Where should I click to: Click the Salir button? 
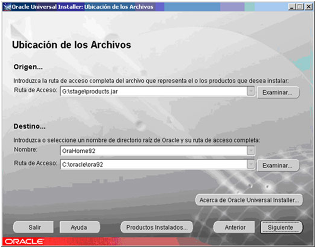34,227
